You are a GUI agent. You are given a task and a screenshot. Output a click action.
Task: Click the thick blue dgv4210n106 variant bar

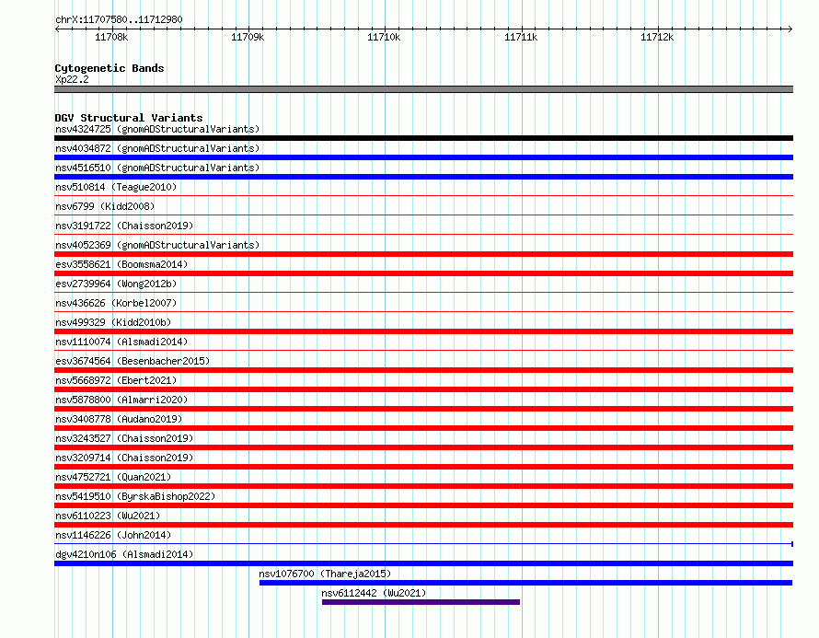pos(423,563)
